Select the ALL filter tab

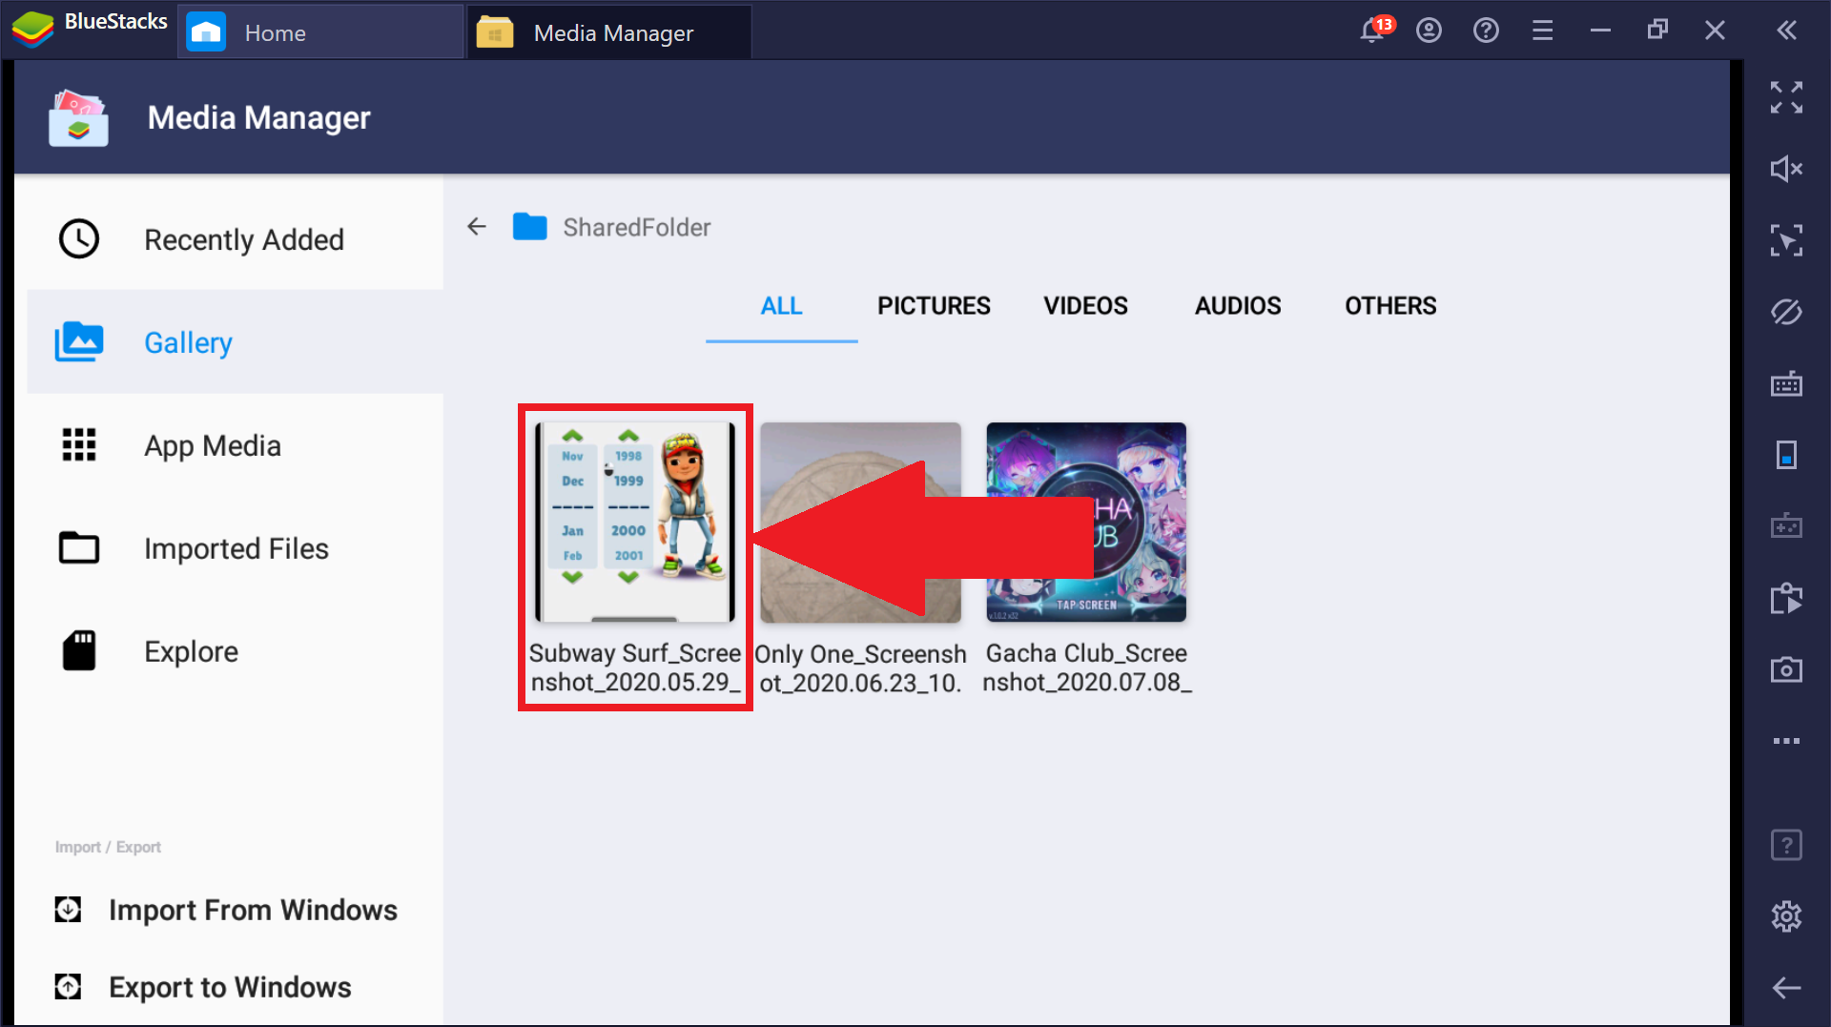[x=781, y=306]
